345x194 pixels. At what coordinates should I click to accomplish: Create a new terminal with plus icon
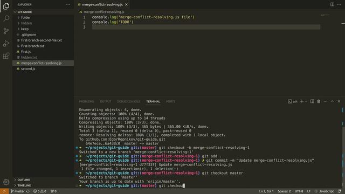(302, 101)
